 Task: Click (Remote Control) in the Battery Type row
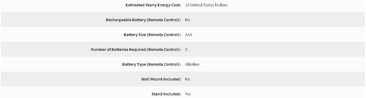point(164,64)
